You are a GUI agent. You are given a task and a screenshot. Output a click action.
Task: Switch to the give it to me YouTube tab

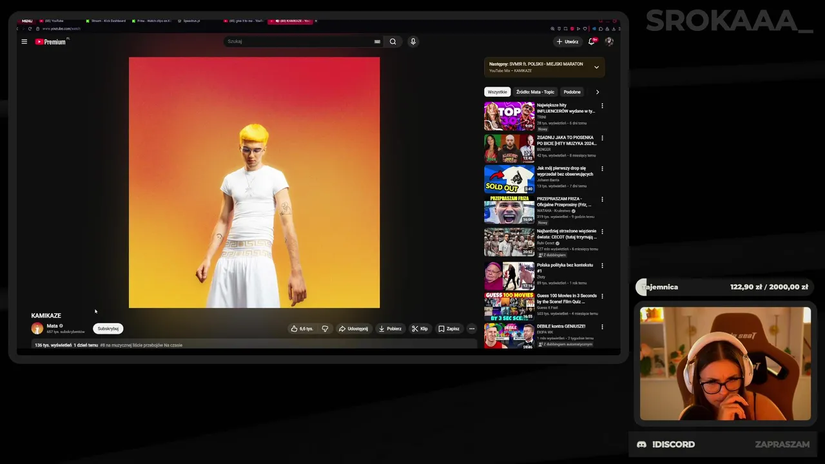click(244, 21)
